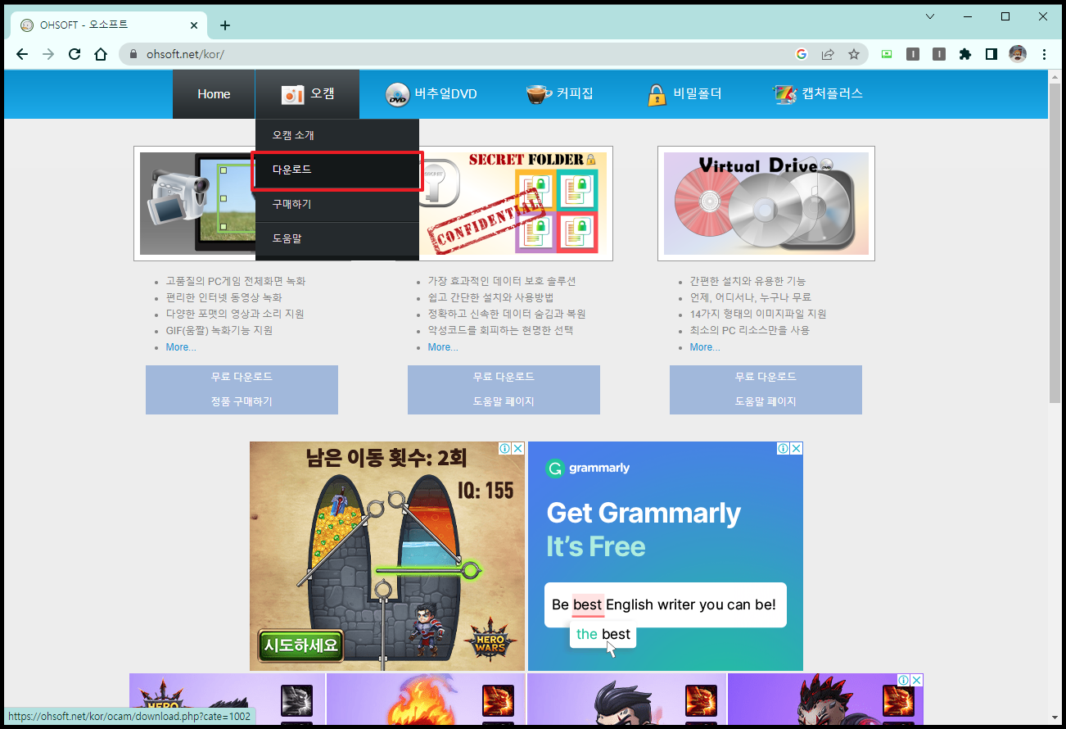Viewport: 1066px width, 729px height.
Task: Click the camcorder oCam banner image
Action: pos(196,204)
